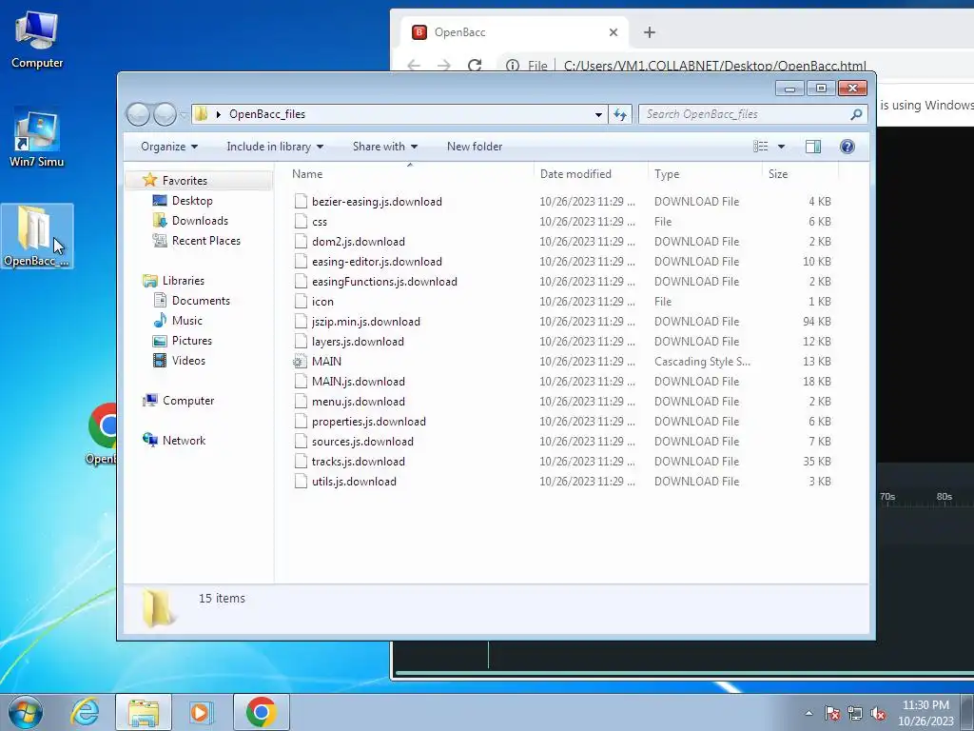This screenshot has height=731, width=974.
Task: Toggle the preview pane button
Action: 812,147
